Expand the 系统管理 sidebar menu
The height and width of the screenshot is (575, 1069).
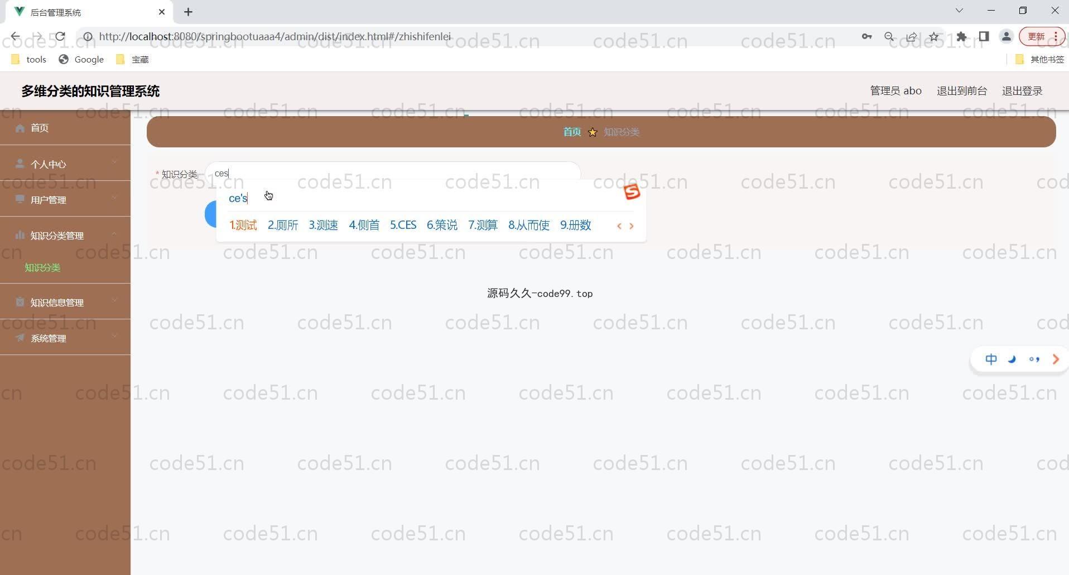click(65, 338)
